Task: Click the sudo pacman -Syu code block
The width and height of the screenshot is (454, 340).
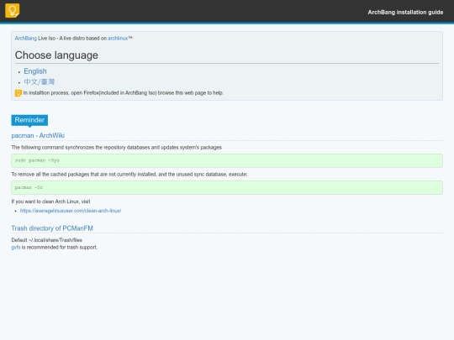Action: coord(227,160)
